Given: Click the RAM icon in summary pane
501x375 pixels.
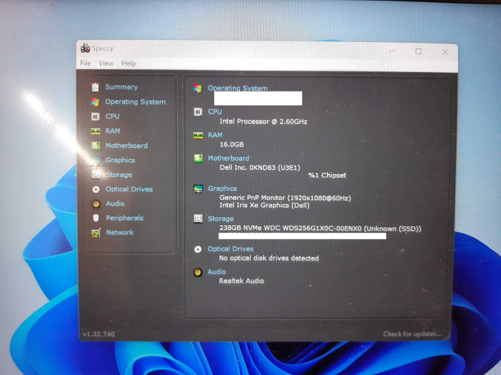Looking at the screenshot, I should [x=198, y=135].
